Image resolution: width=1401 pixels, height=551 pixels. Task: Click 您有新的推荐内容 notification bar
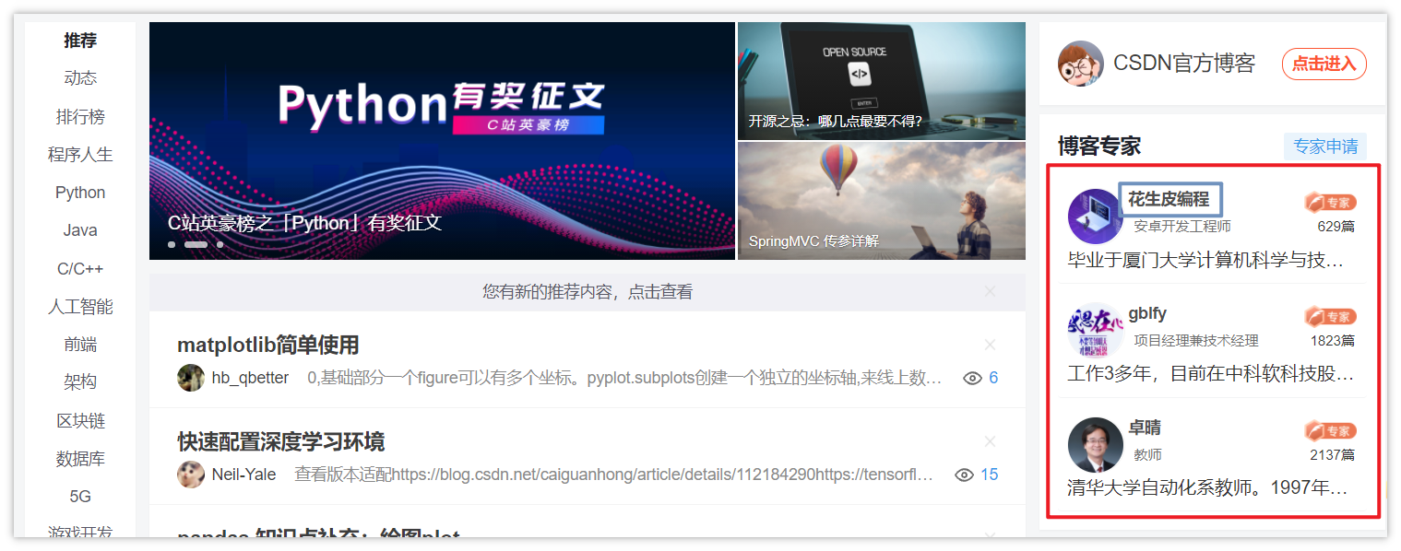point(588,292)
